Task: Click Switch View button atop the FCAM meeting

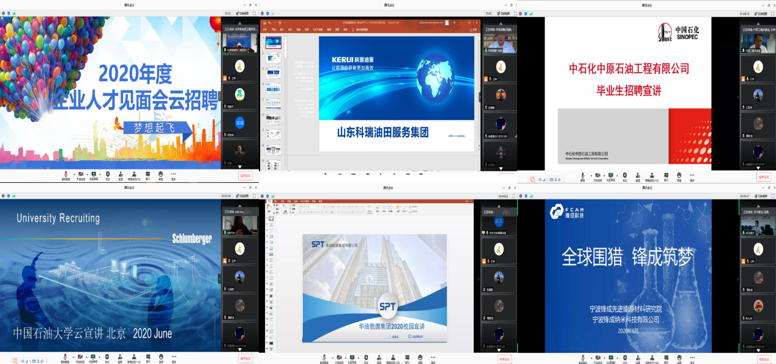Action: coord(761,196)
